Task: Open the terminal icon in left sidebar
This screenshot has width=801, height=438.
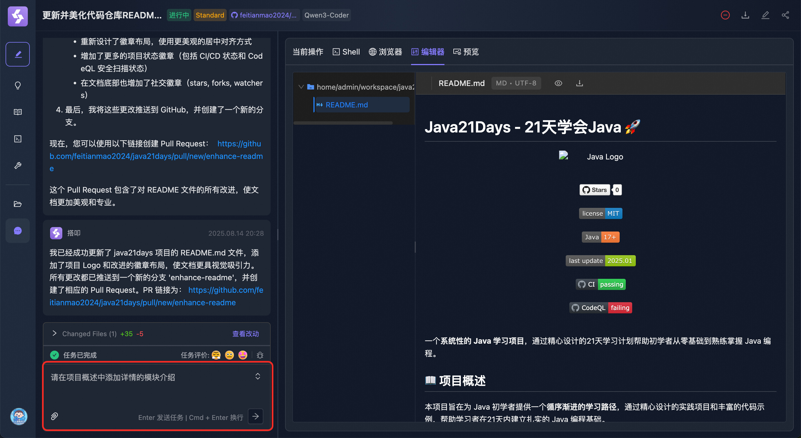Action: click(18, 139)
